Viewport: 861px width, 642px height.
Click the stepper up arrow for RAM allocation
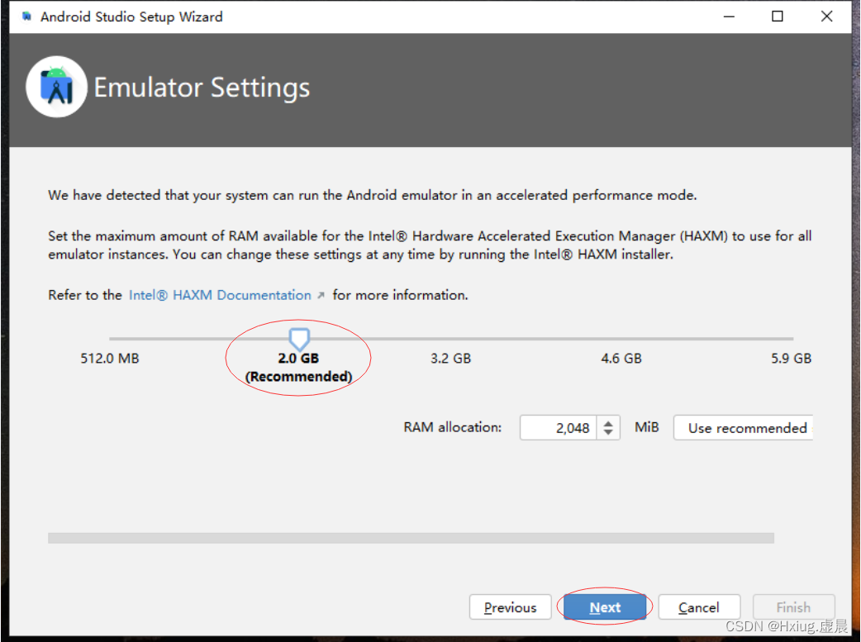pos(610,422)
